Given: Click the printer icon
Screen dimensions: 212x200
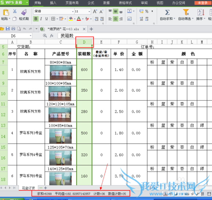Looking at the screenshot, I should [13, 29].
